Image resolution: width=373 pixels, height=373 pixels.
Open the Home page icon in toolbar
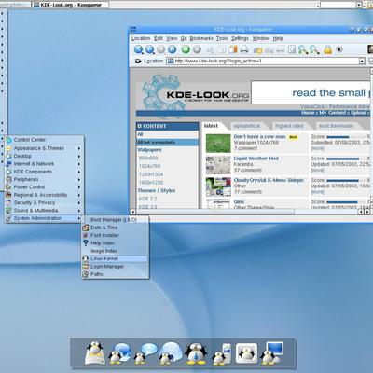pos(172,49)
